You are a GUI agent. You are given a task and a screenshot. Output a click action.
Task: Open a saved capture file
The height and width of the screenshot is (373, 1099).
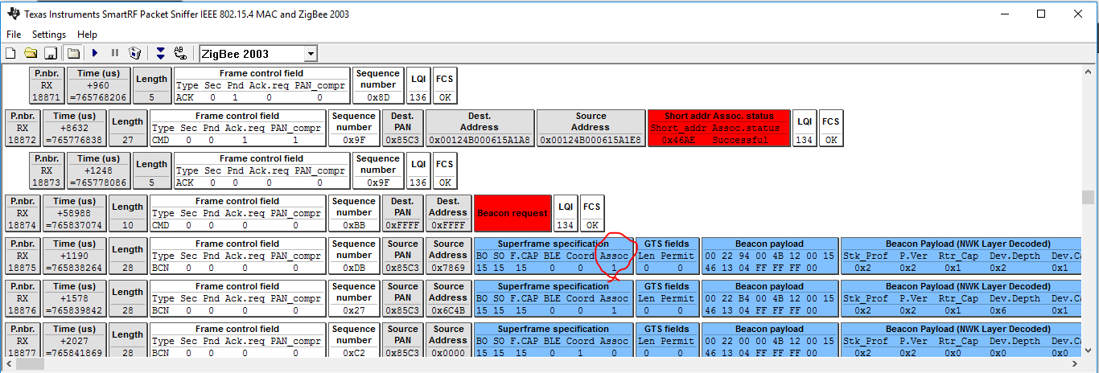tap(31, 53)
